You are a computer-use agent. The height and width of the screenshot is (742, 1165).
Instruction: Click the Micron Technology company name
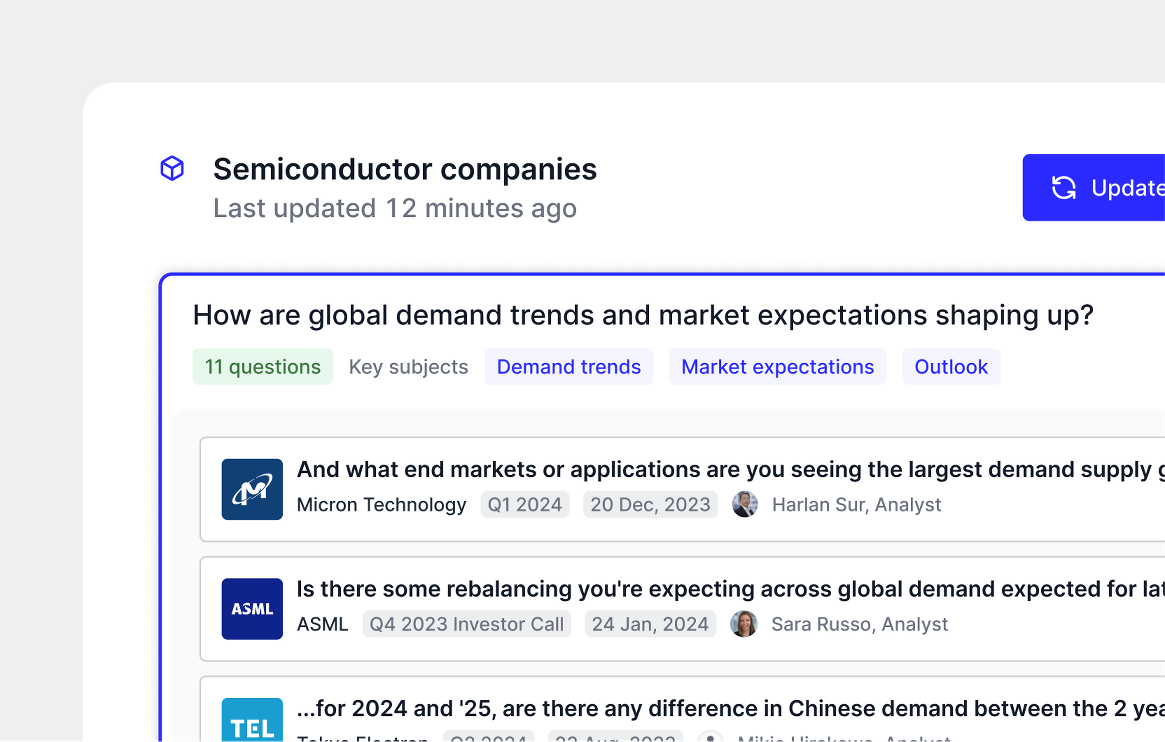point(381,504)
